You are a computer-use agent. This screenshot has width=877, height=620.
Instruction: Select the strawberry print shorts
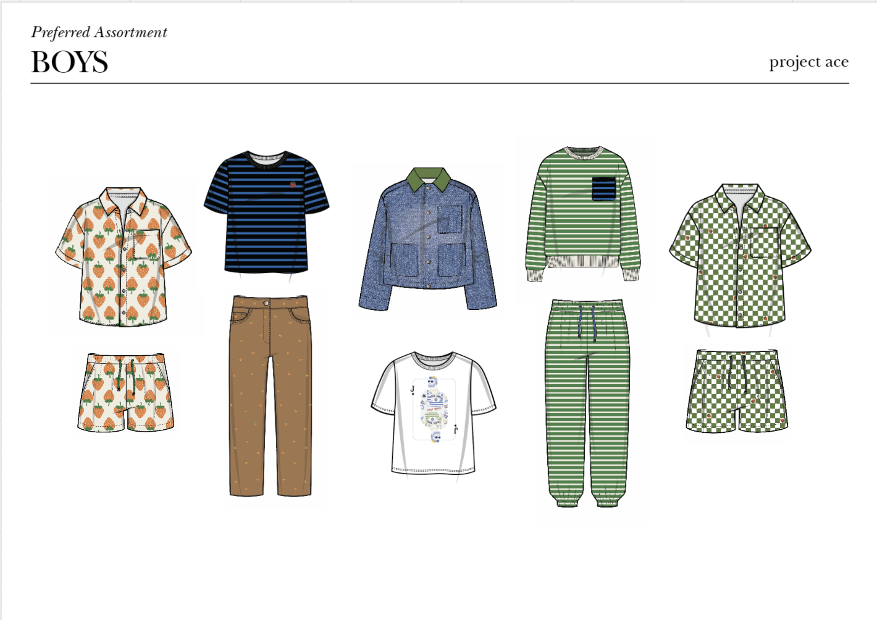126,393
